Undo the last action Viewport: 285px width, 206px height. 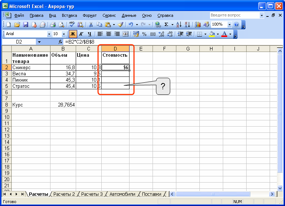131,25
